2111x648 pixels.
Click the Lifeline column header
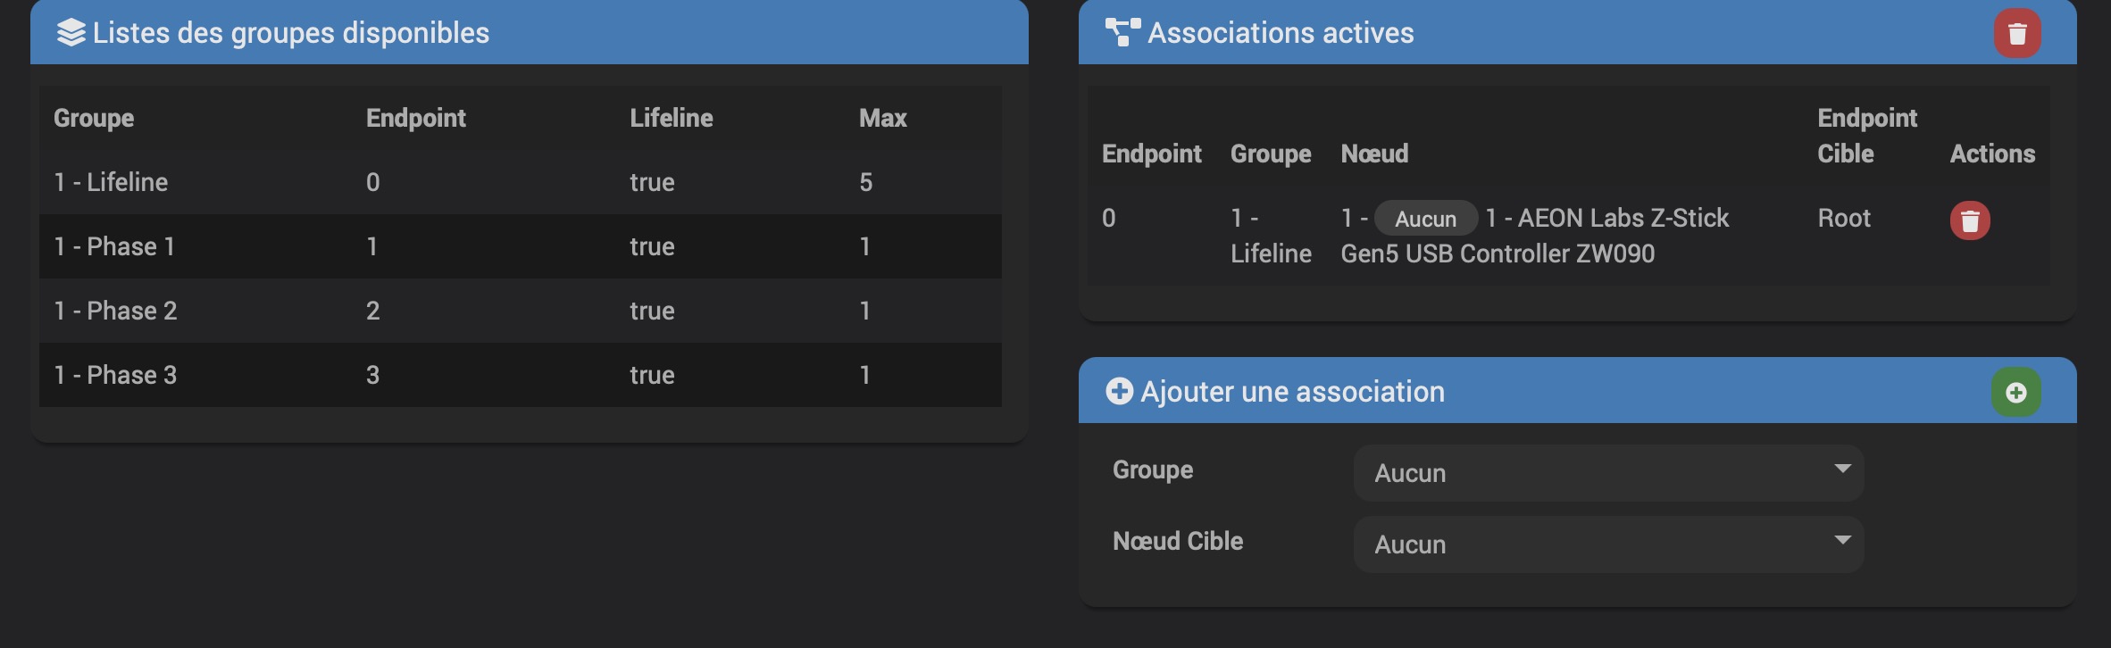(672, 118)
